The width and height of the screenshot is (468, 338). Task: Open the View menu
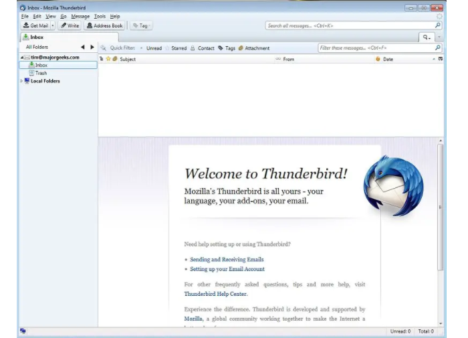[x=50, y=17]
